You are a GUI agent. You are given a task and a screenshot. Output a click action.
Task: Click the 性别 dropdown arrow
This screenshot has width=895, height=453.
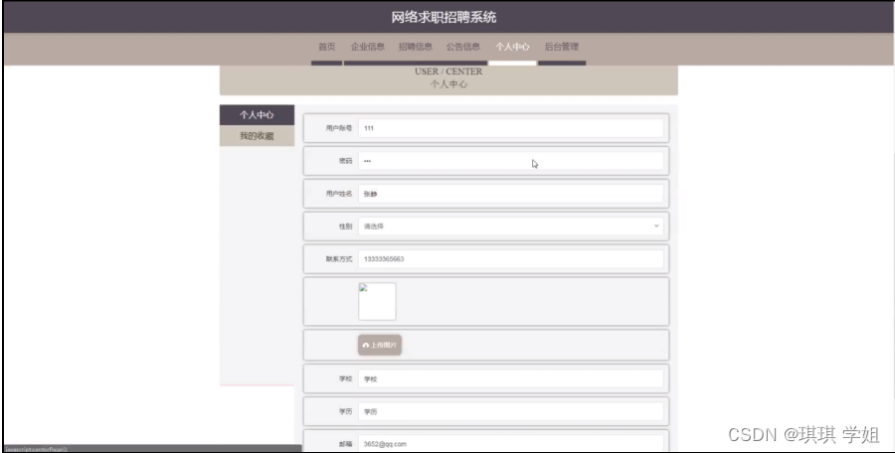point(656,226)
